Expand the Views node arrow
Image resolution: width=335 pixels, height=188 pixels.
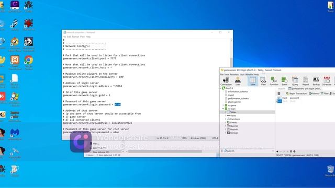click(x=226, y=115)
